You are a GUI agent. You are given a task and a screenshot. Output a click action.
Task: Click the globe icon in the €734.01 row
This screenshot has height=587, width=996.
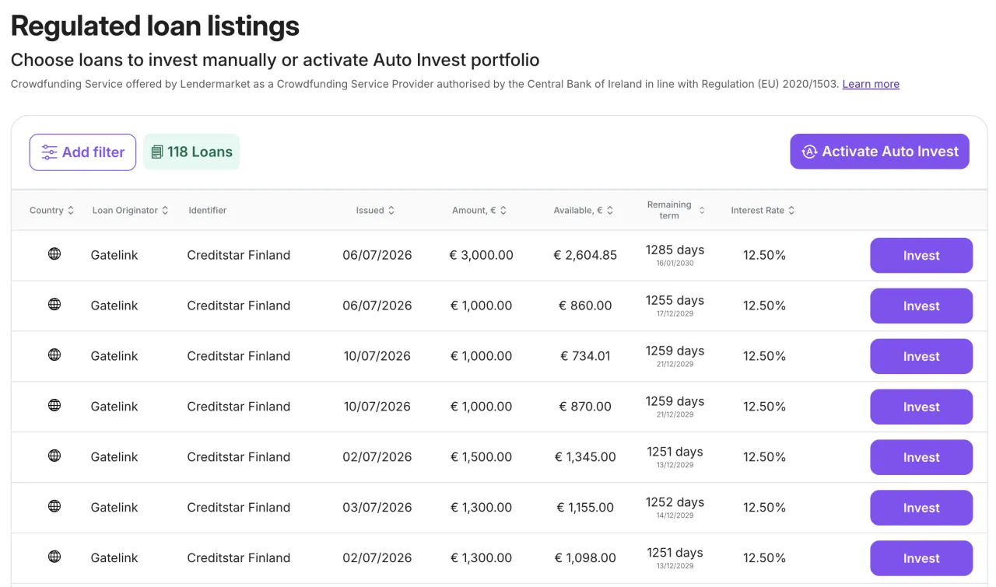click(54, 355)
